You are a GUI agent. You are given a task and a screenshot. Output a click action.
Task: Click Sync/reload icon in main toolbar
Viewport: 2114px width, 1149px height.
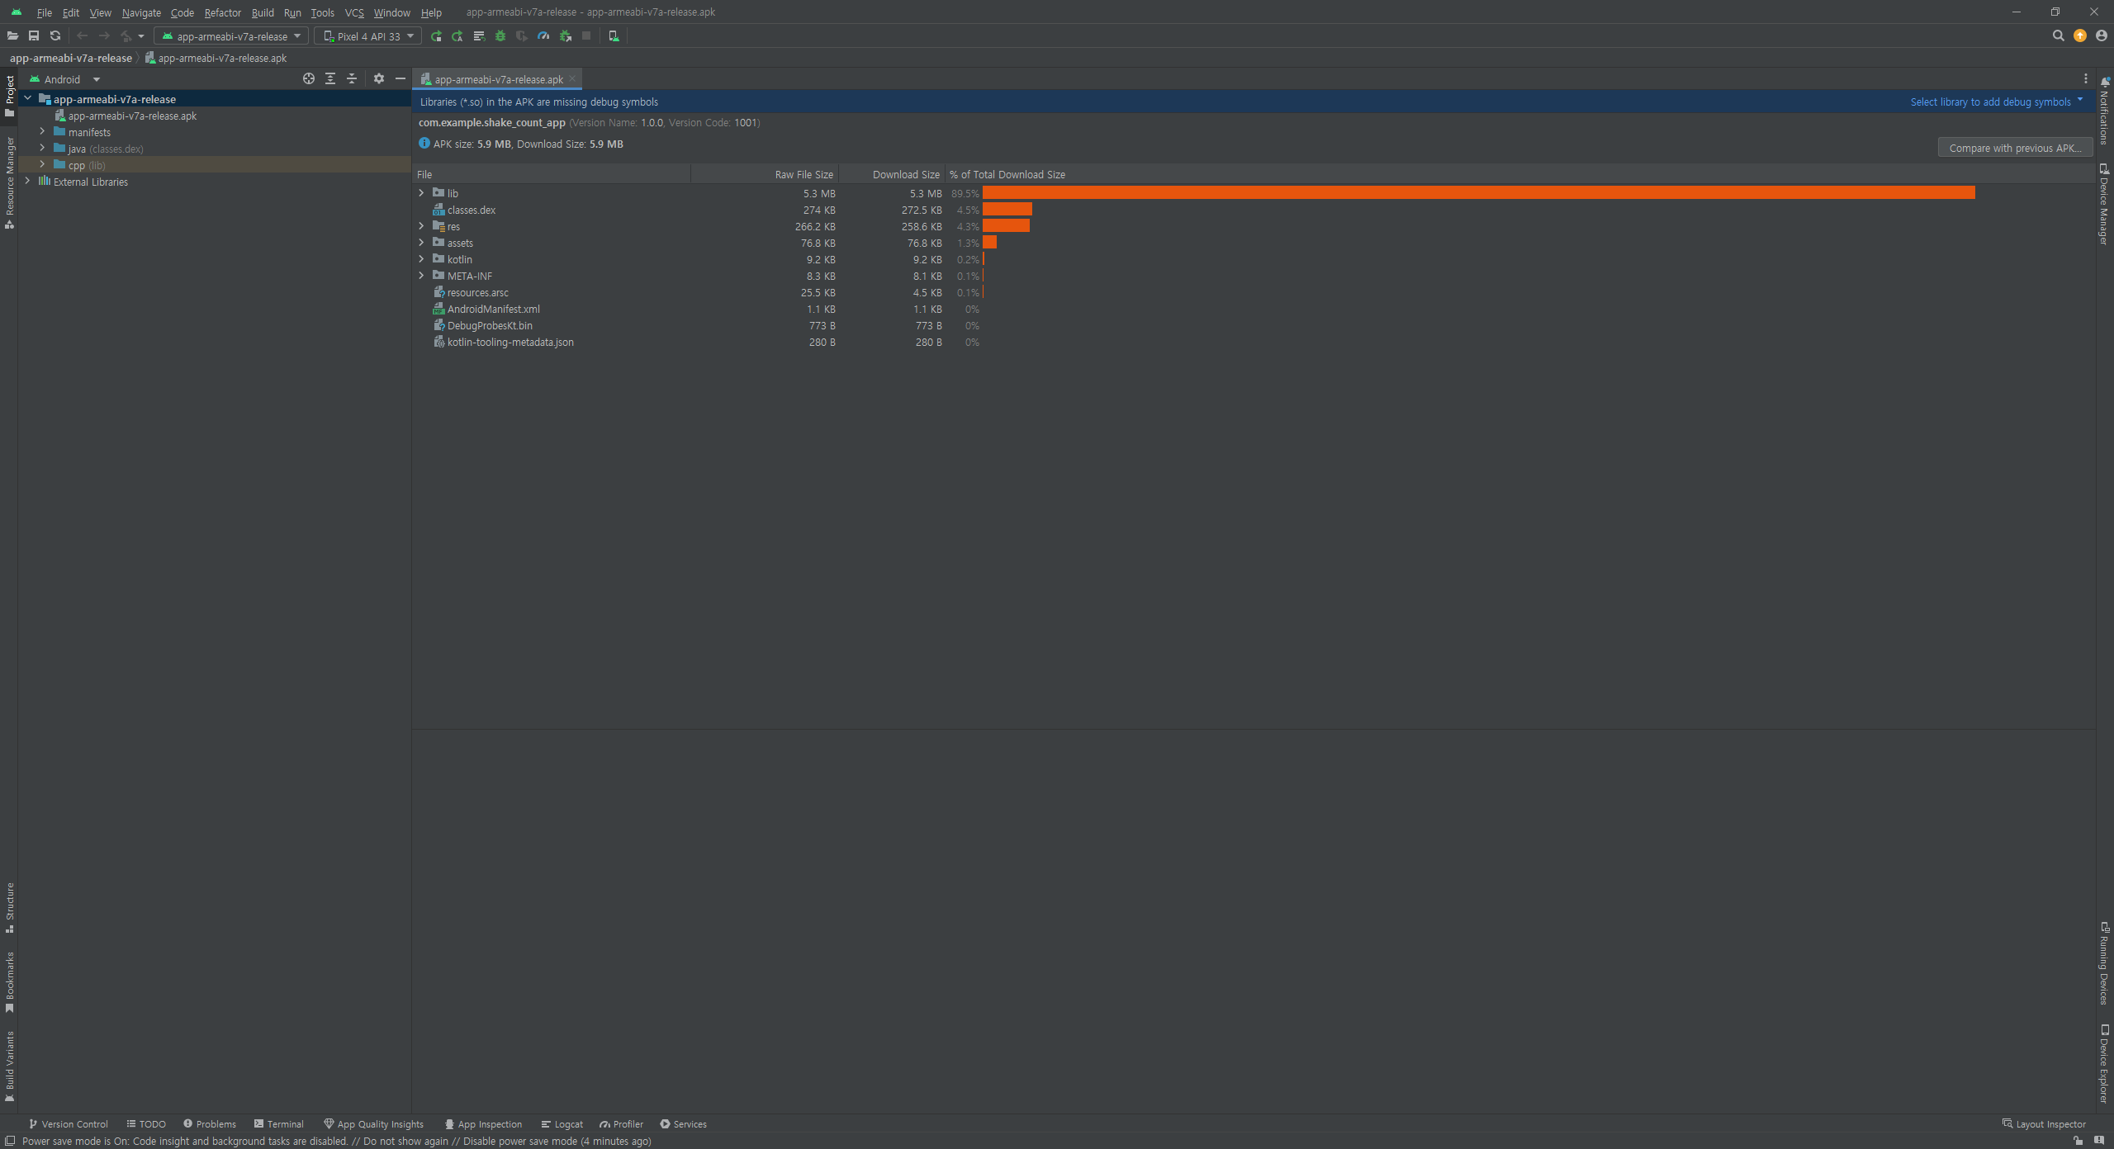[55, 36]
